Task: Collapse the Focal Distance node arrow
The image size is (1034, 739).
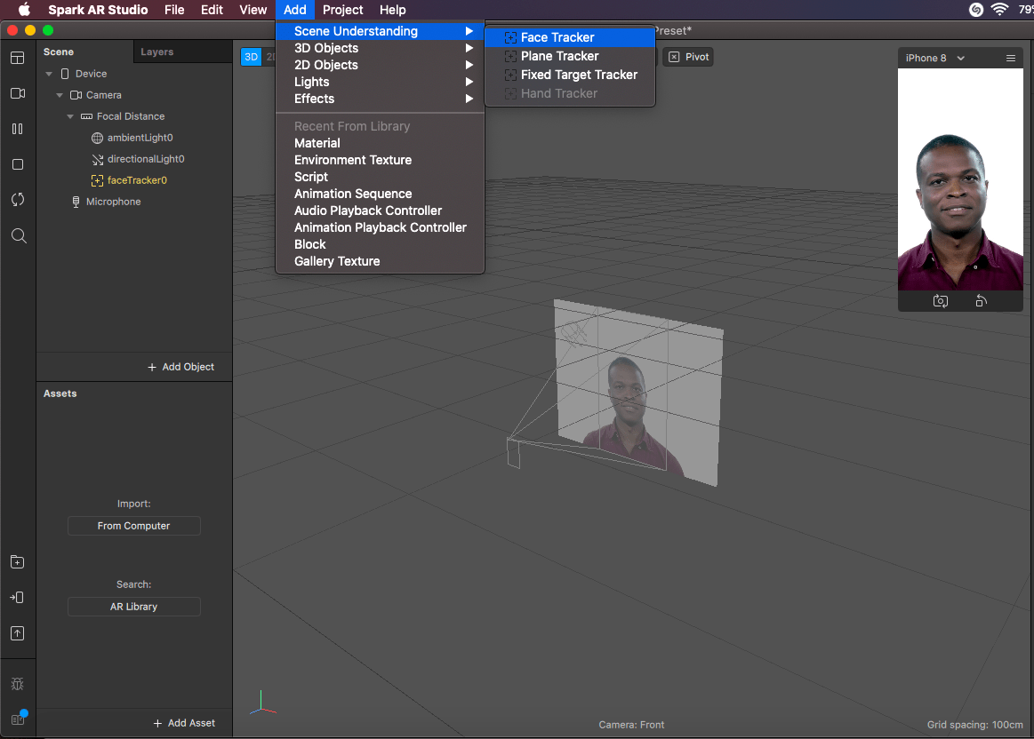Action: tap(70, 116)
